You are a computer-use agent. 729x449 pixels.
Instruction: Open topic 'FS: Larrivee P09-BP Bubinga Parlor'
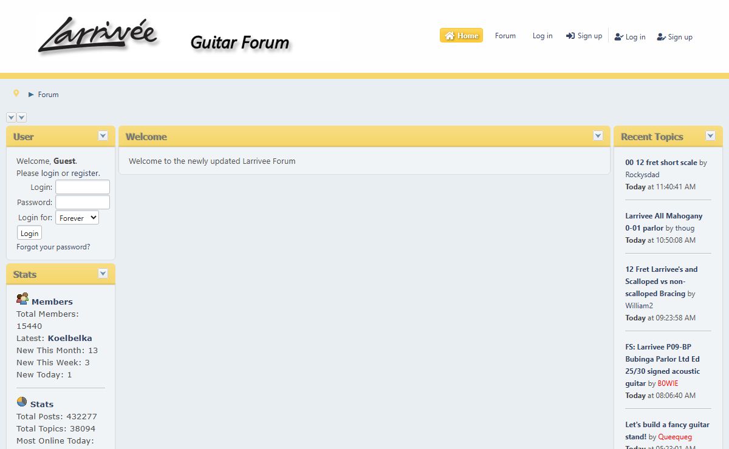[663, 365]
